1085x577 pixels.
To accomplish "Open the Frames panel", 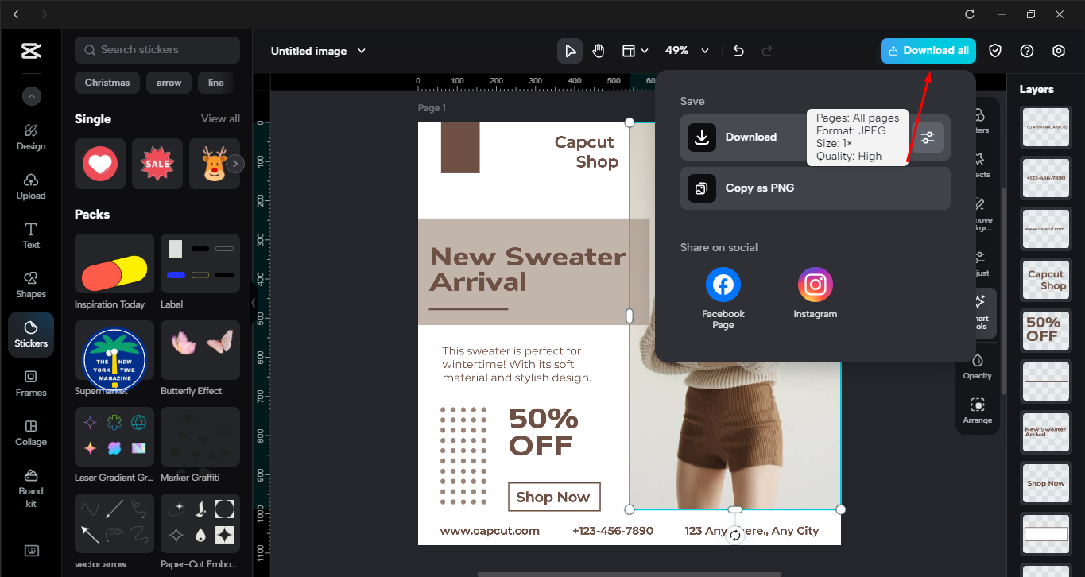I will 31,383.
